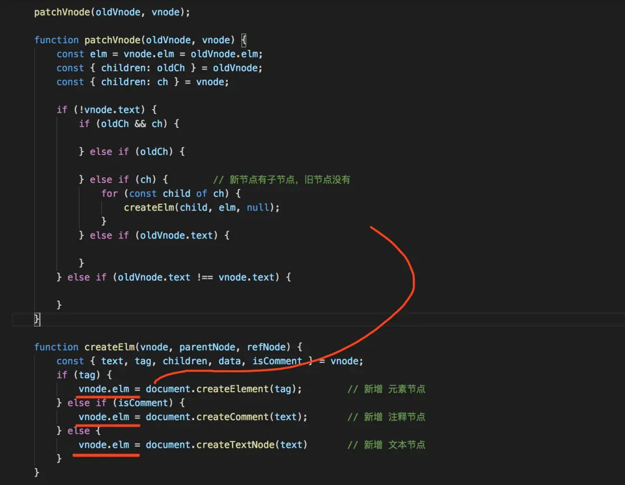Click the underlined vnode.elm under isComment branch

[x=106, y=417]
